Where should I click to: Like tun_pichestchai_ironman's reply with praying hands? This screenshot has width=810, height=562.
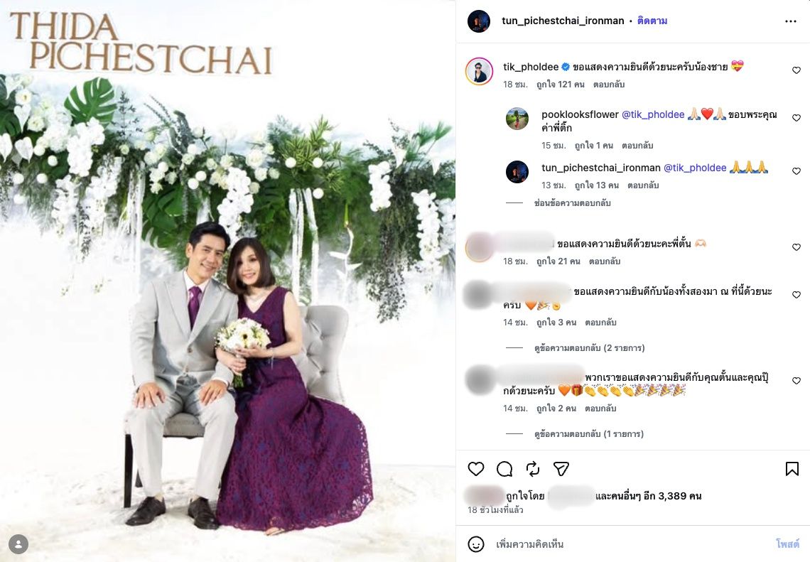796,171
